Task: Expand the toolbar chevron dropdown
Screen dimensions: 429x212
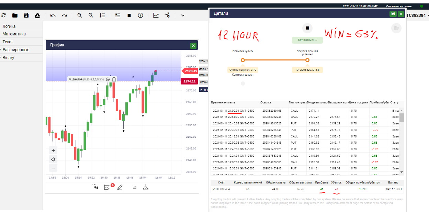Action: 183,15
